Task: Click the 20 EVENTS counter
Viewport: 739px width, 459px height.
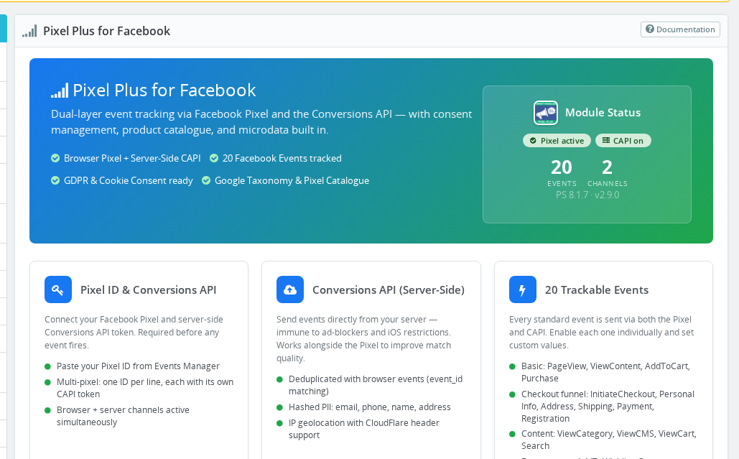Action: click(x=562, y=173)
